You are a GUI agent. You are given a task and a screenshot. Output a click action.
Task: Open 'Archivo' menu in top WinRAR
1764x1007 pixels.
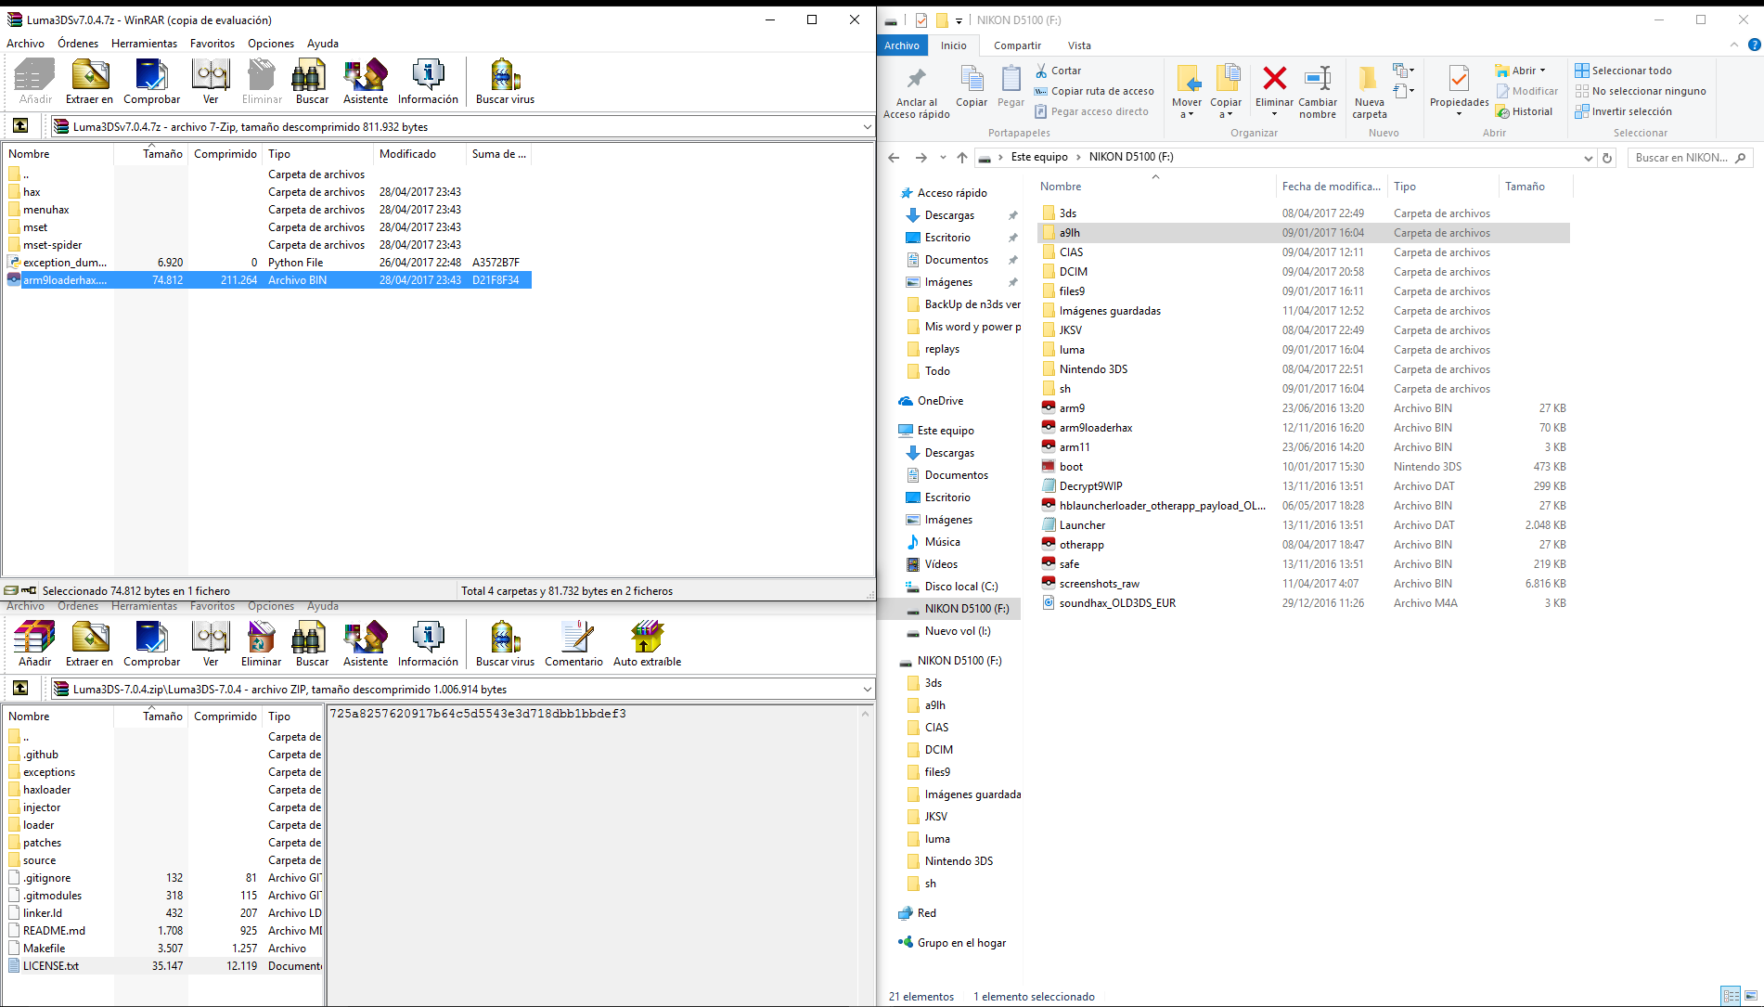[25, 44]
